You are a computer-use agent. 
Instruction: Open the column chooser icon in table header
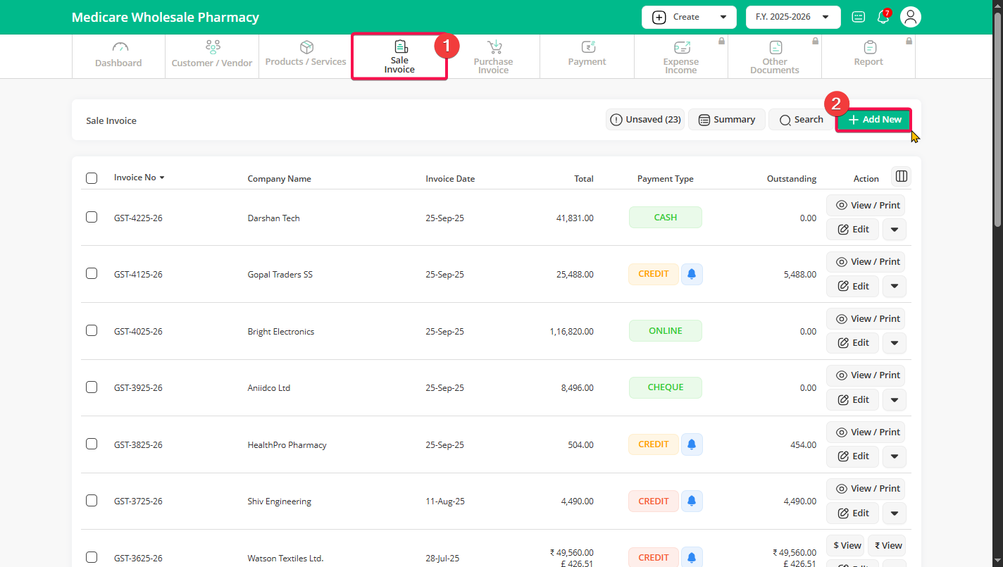coord(901,176)
